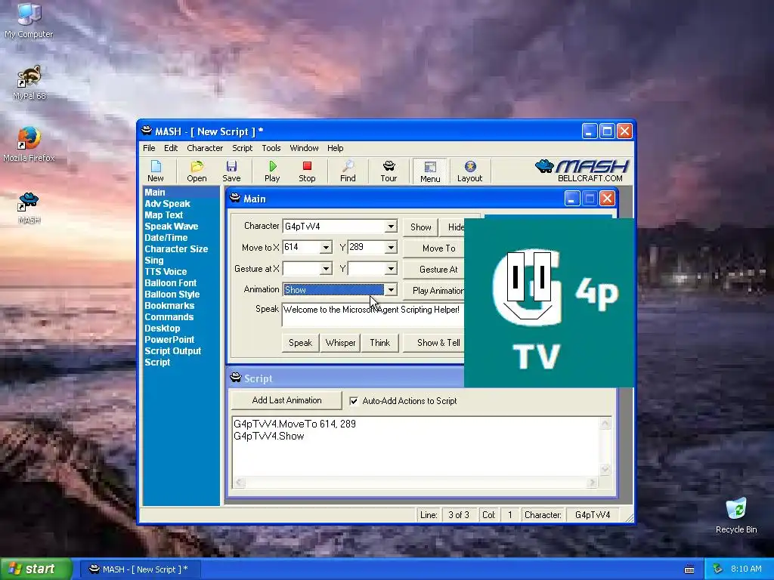Click the script horizontal scrollbar right arrow
Image resolution: width=774 pixels, height=580 pixels.
592,483
